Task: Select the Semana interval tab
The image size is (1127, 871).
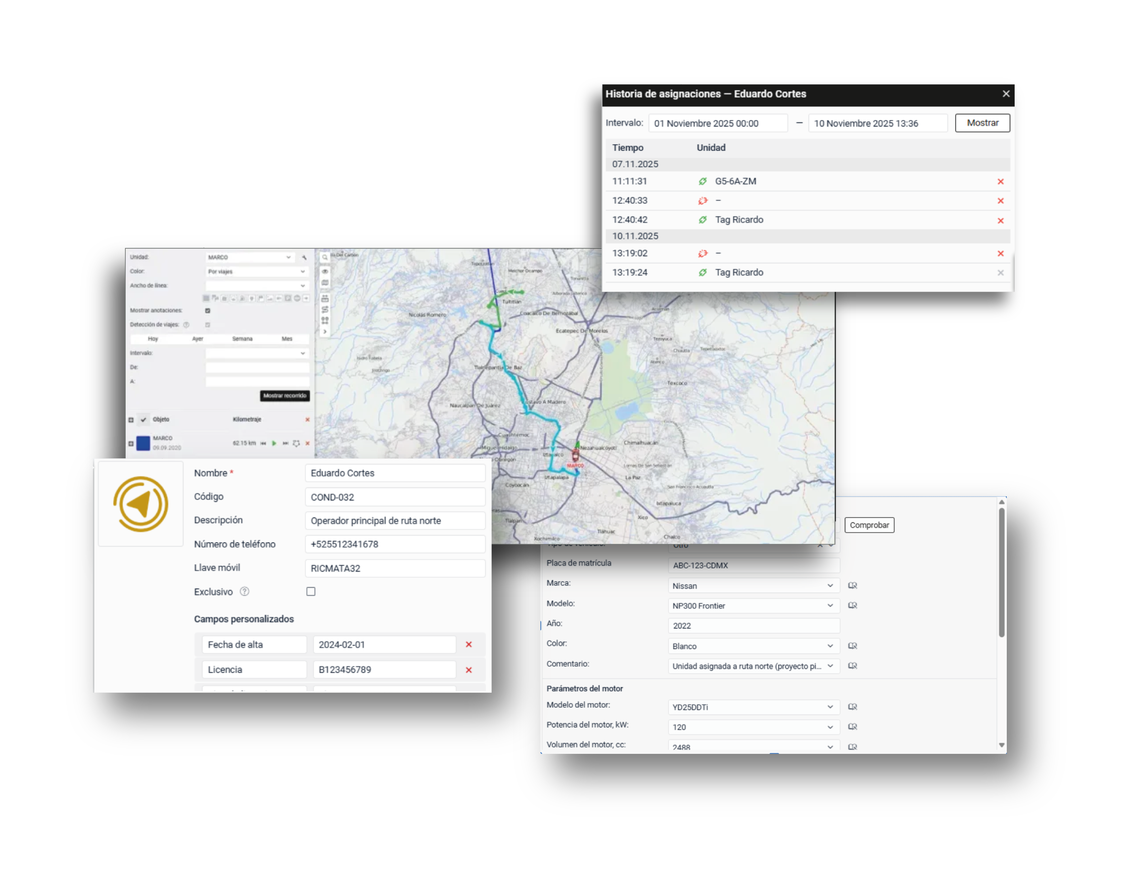Action: (x=242, y=339)
